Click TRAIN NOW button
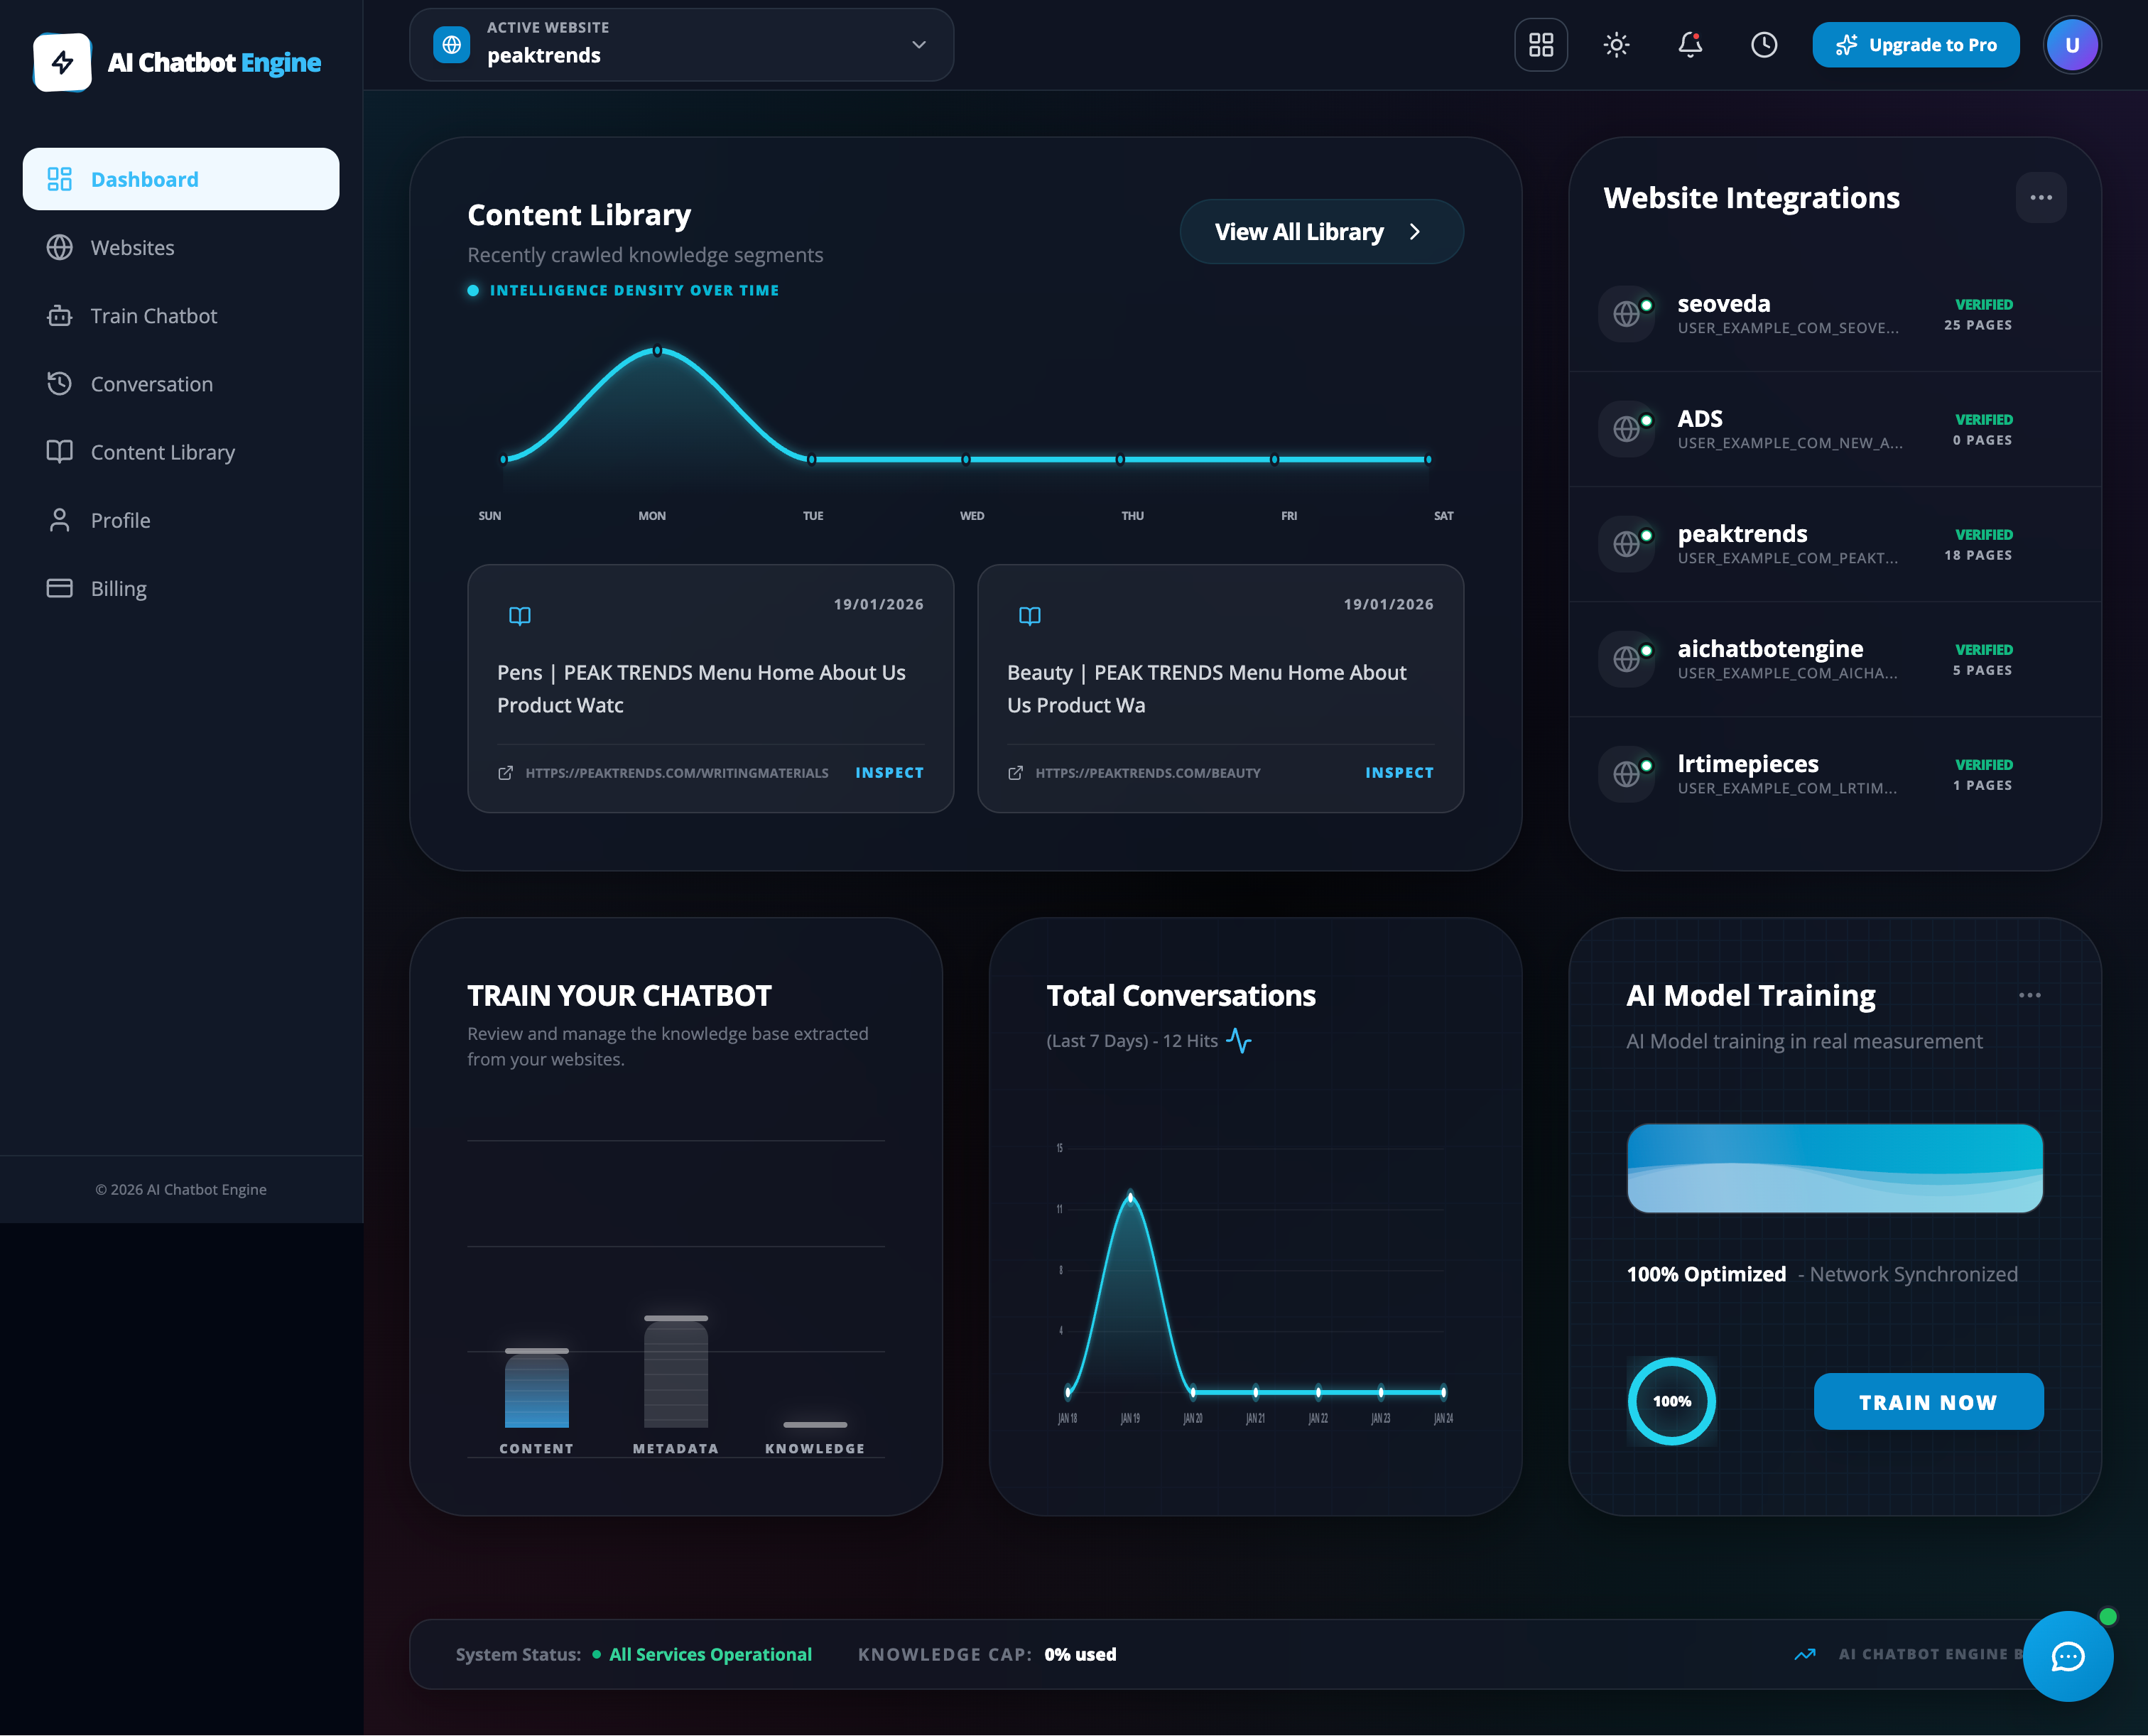The height and width of the screenshot is (1736, 2148). (x=1928, y=1401)
